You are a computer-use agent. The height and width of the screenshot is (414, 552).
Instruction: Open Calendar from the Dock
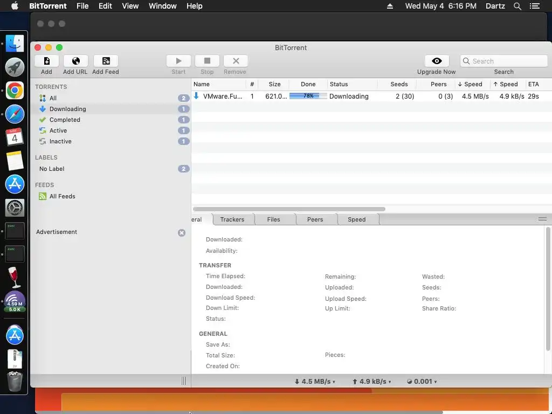(15, 137)
